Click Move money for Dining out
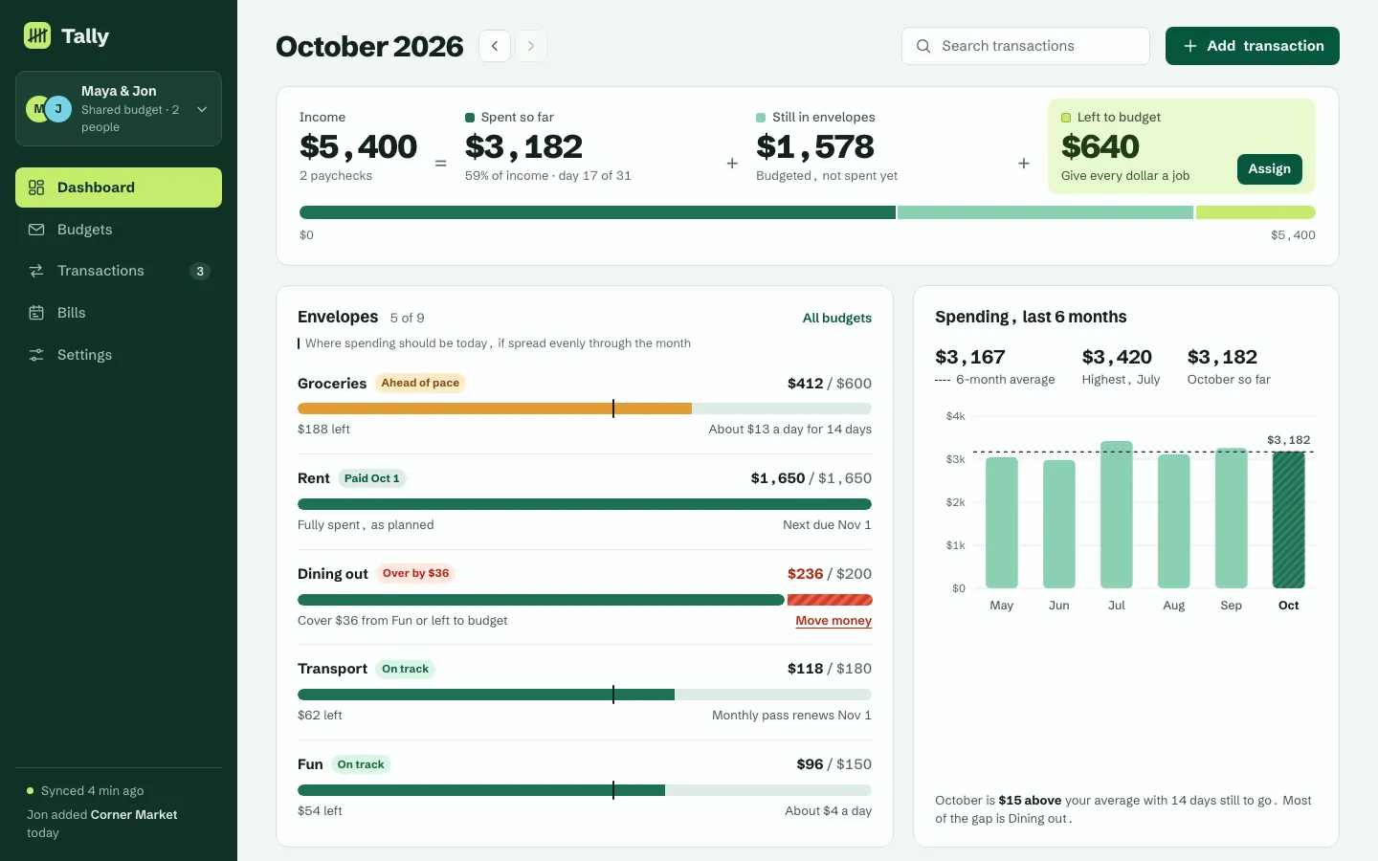Viewport: 1378px width, 861px height. point(833,621)
